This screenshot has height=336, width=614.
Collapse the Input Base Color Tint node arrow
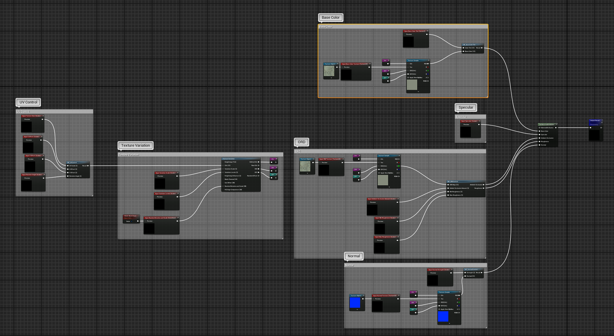[427, 31]
